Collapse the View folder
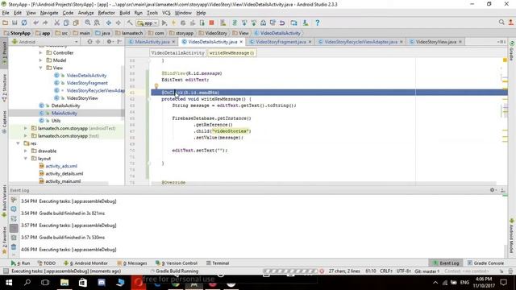Viewport: 516px width, 290px height. tap(41, 68)
